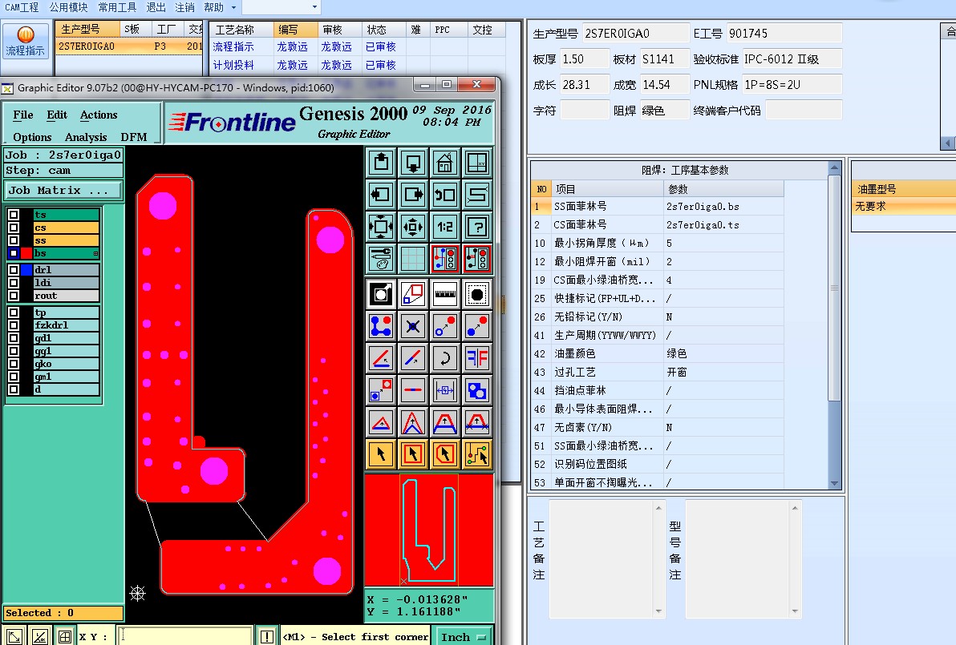This screenshot has width=956, height=645.
Task: Click the 型号备注 box scroll-down arrow
Action: click(795, 611)
